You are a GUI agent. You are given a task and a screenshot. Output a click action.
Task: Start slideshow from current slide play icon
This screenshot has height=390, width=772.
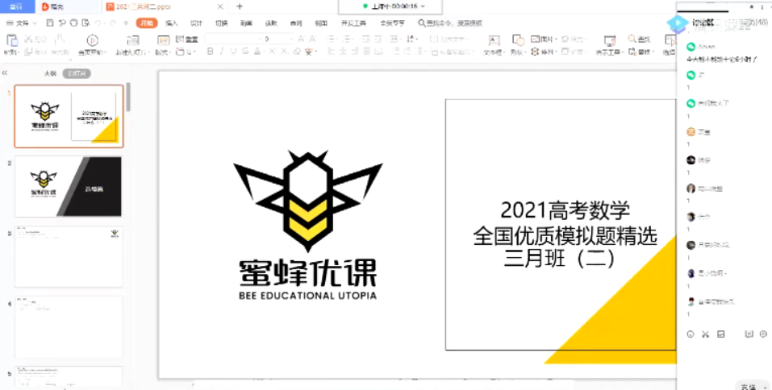click(x=92, y=40)
